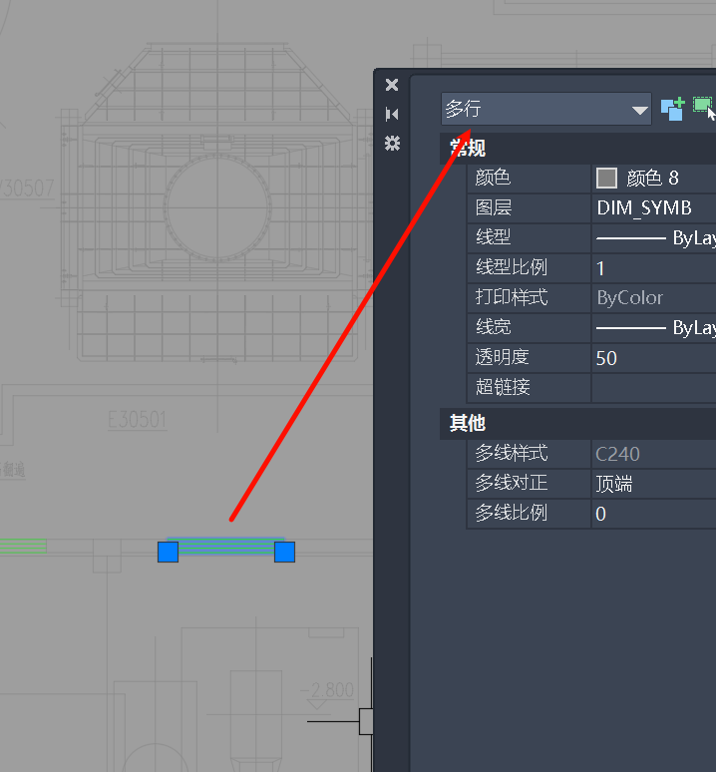Click the 多线对正 顶端 value field
The image size is (716, 772).
point(653,484)
